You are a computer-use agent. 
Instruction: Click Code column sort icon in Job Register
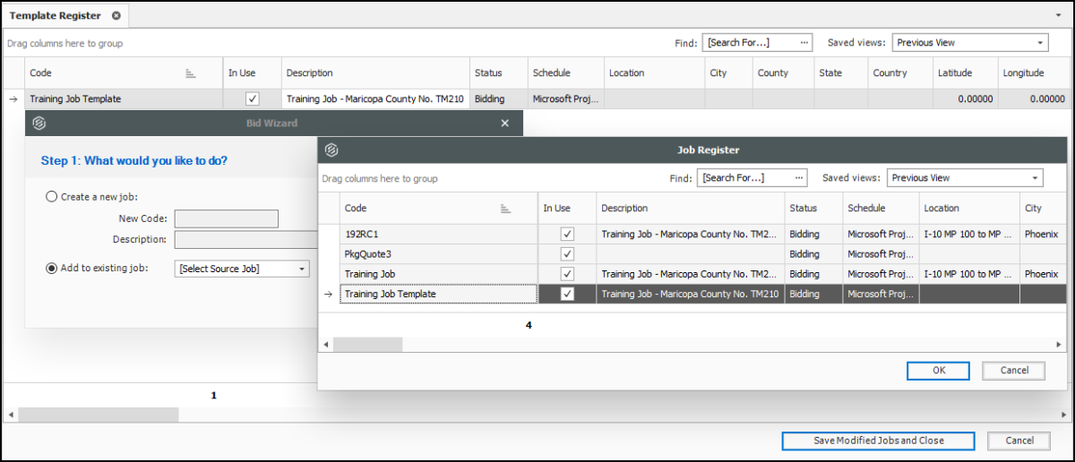point(505,209)
